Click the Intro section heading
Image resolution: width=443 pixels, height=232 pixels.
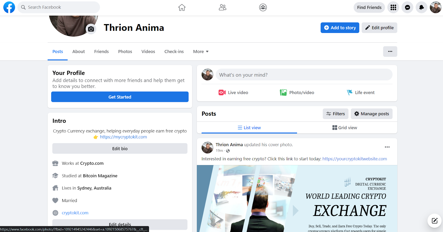59,121
